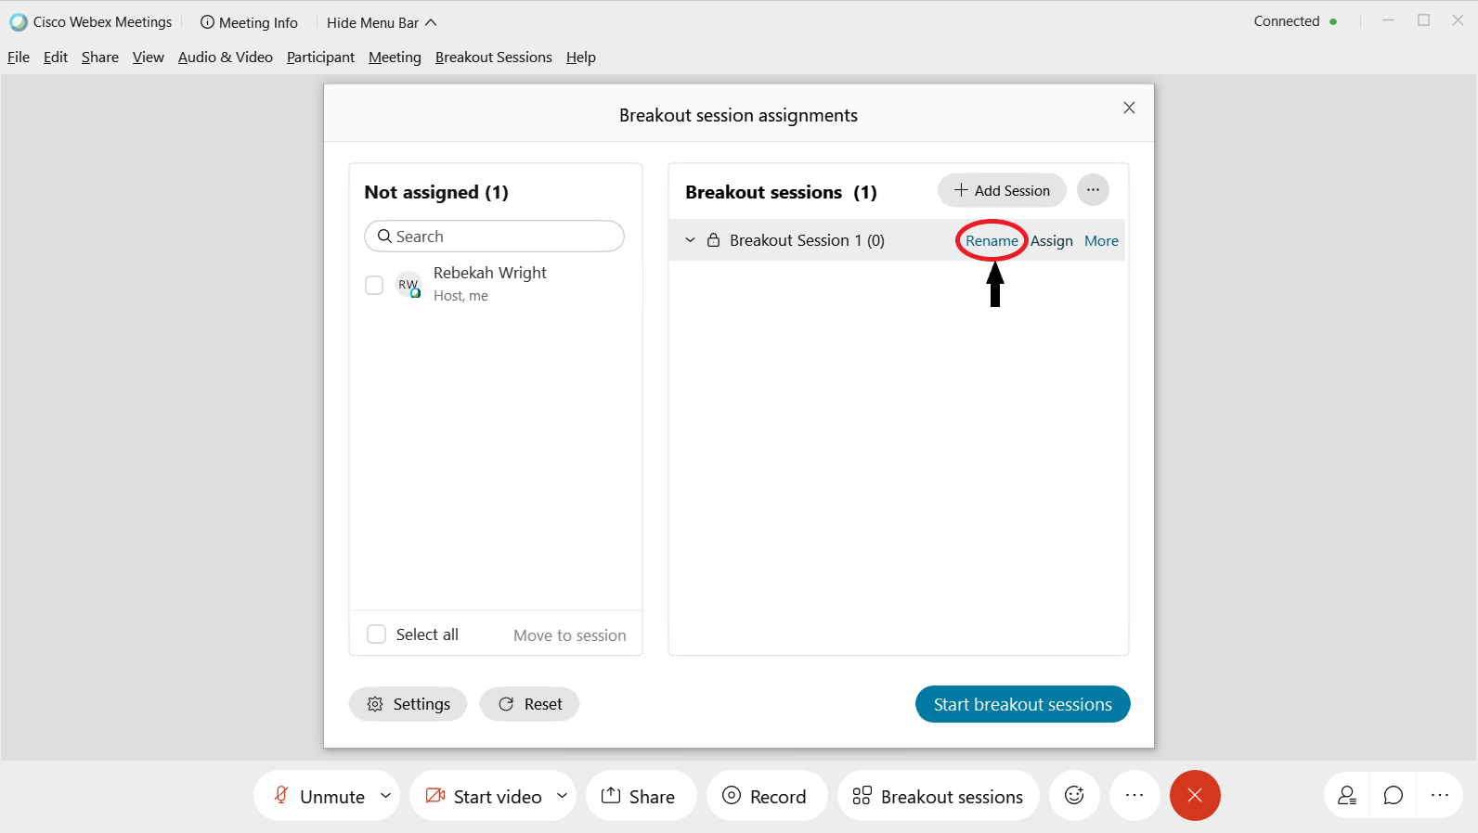Open the Meeting menu

click(395, 58)
